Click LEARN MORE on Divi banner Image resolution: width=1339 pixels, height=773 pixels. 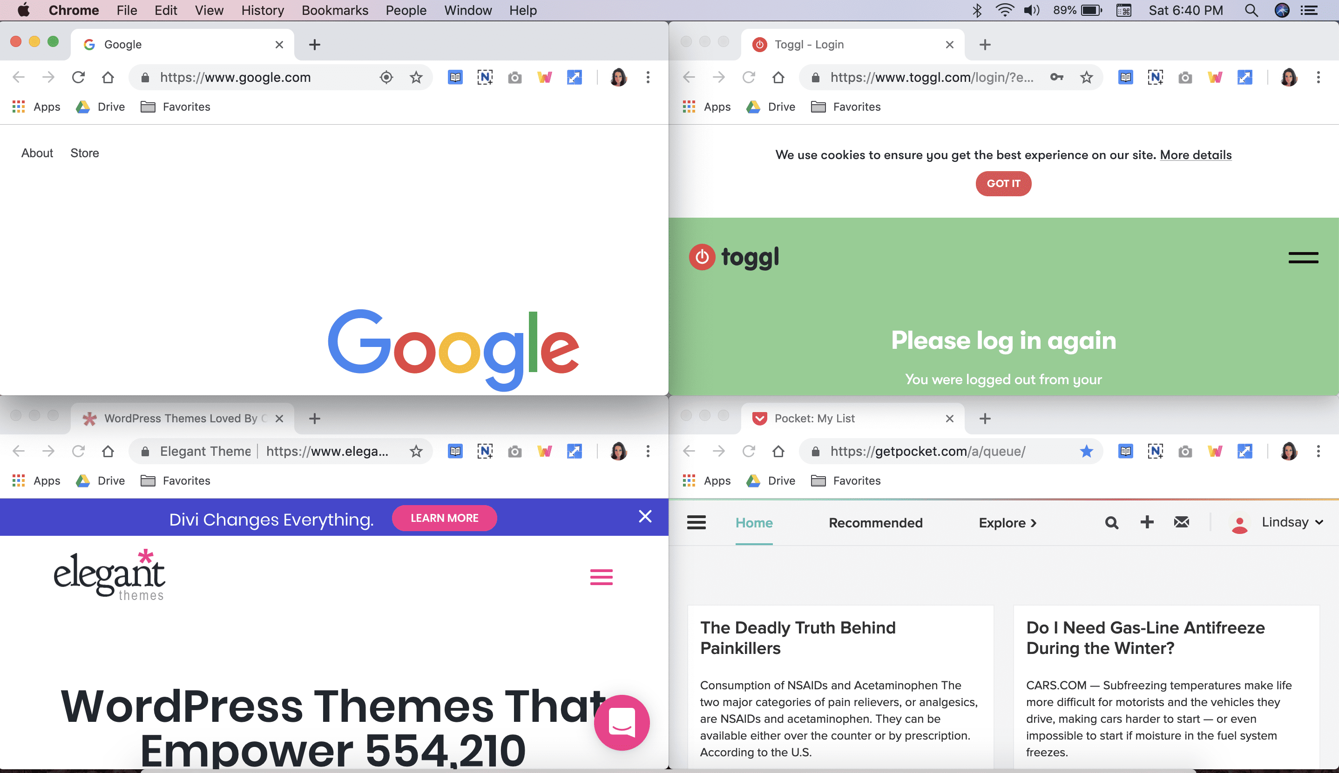coord(445,518)
